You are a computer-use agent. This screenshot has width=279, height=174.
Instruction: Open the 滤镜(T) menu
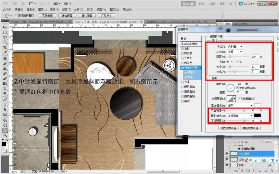pyautogui.click(x=66, y=9)
